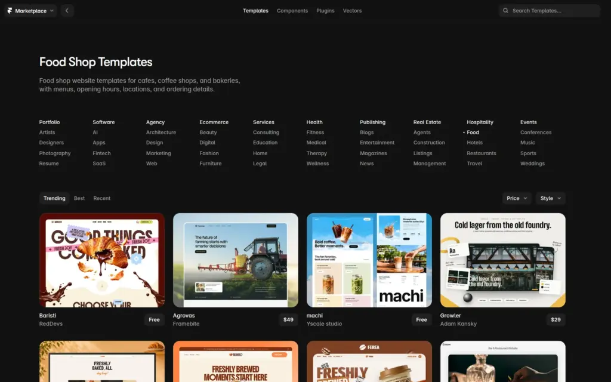Open the Beauty category link
The width and height of the screenshot is (611, 382).
[x=208, y=132]
